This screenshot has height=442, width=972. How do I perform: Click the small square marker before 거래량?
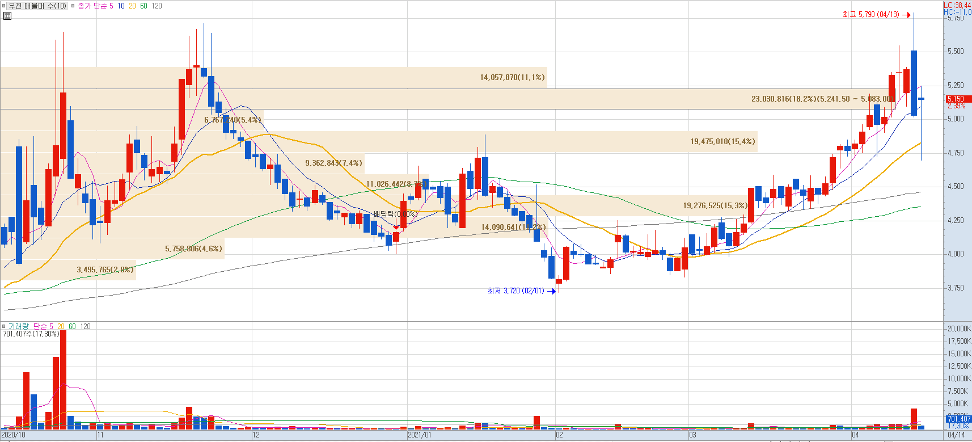[x=3, y=326]
